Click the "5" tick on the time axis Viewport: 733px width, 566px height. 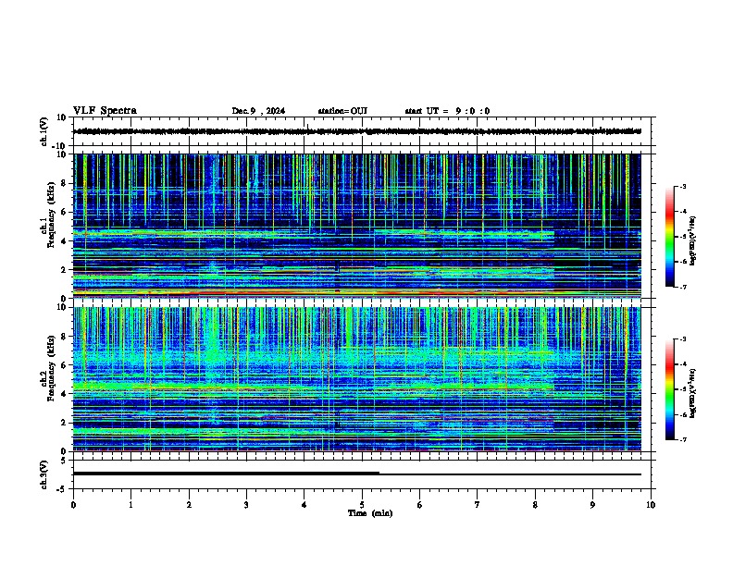[x=362, y=504]
